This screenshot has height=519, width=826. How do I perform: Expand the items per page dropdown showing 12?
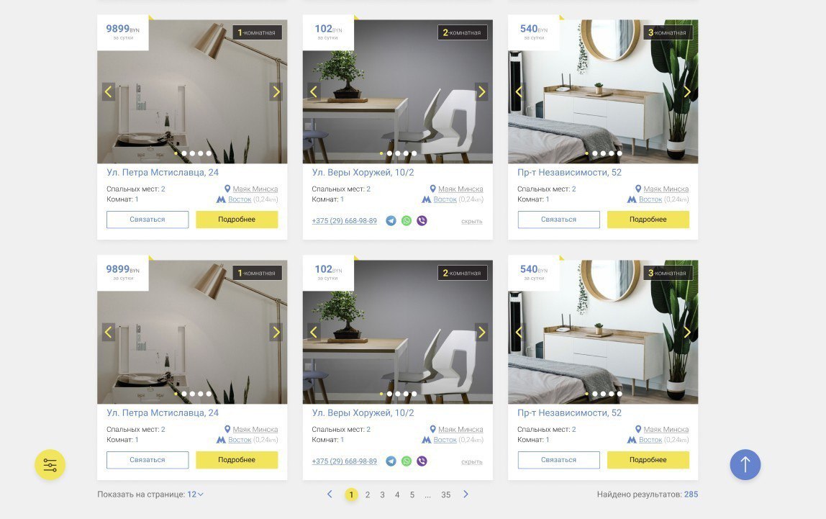click(196, 495)
